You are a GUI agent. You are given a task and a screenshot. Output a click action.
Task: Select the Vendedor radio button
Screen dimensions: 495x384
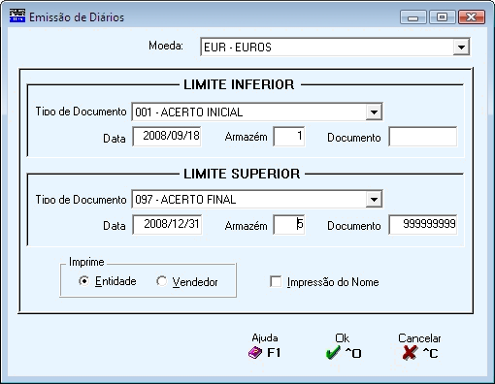[161, 281]
